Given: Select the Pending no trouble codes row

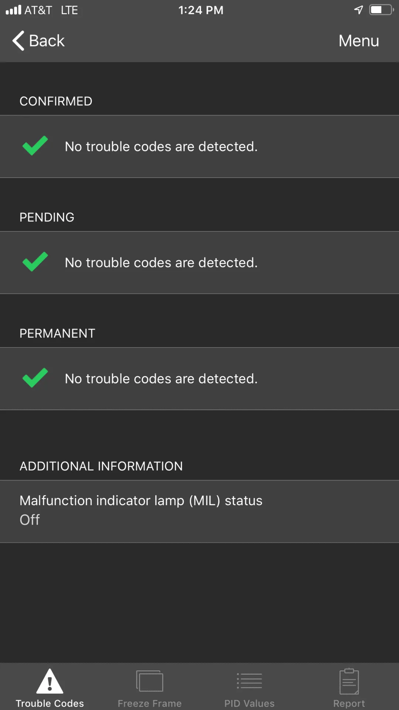Looking at the screenshot, I should pyautogui.click(x=199, y=263).
